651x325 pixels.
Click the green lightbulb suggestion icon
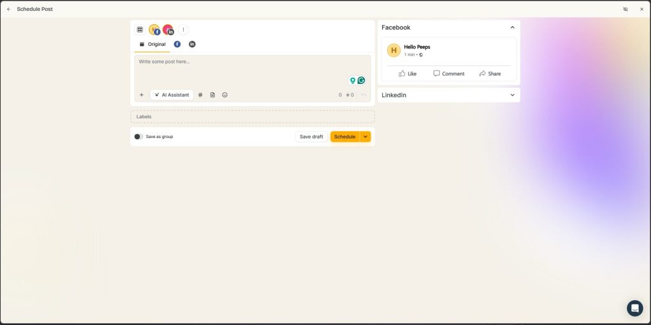pos(352,81)
